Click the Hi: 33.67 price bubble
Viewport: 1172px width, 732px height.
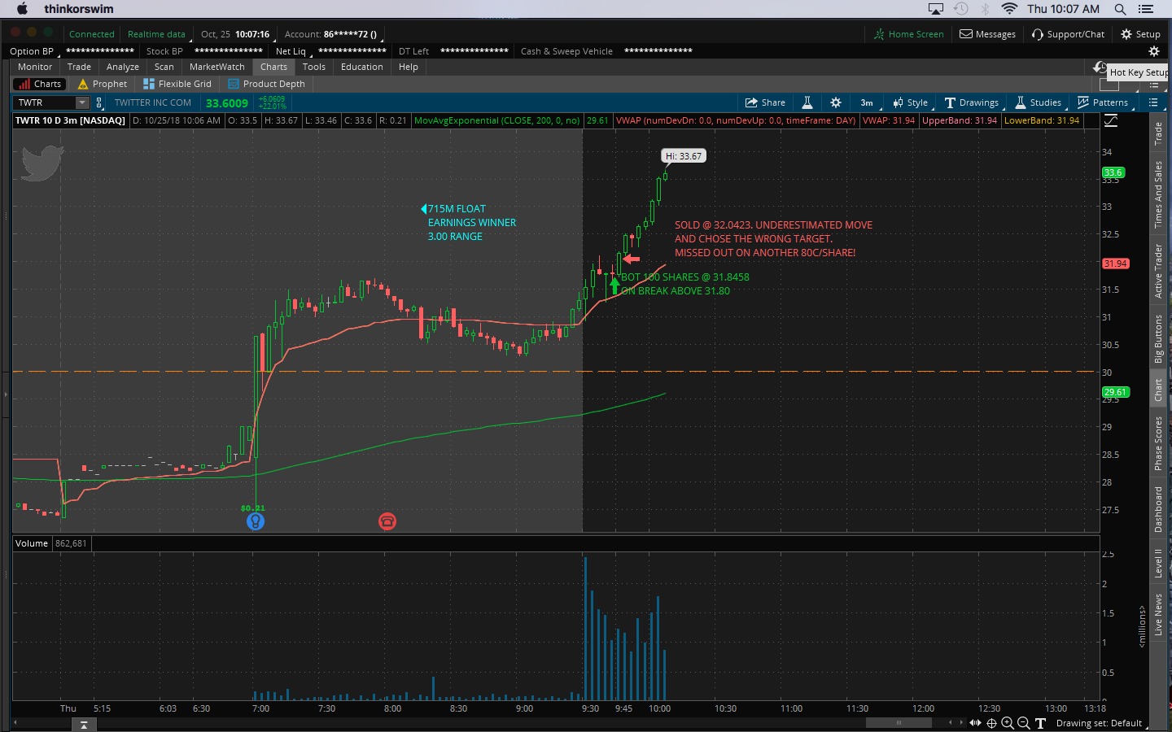pyautogui.click(x=684, y=156)
